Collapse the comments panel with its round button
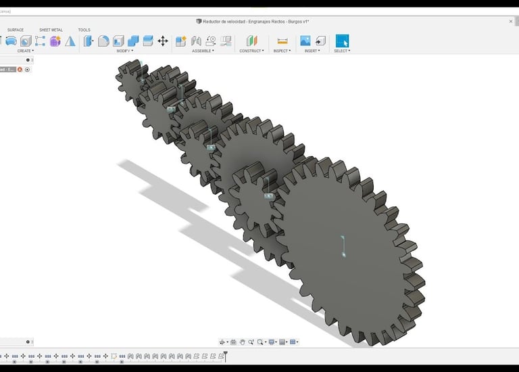 coord(28,342)
